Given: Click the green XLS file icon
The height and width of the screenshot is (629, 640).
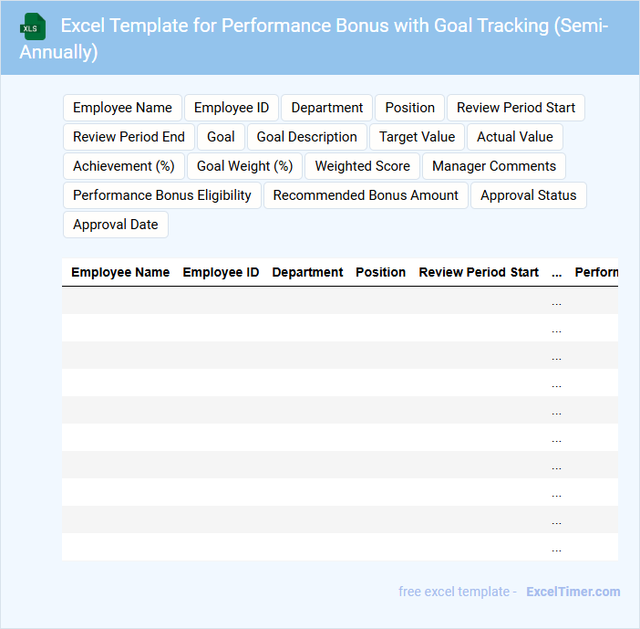Looking at the screenshot, I should [34, 27].
